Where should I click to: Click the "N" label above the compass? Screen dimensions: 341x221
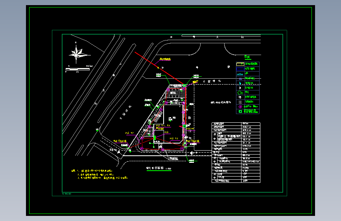(76, 42)
